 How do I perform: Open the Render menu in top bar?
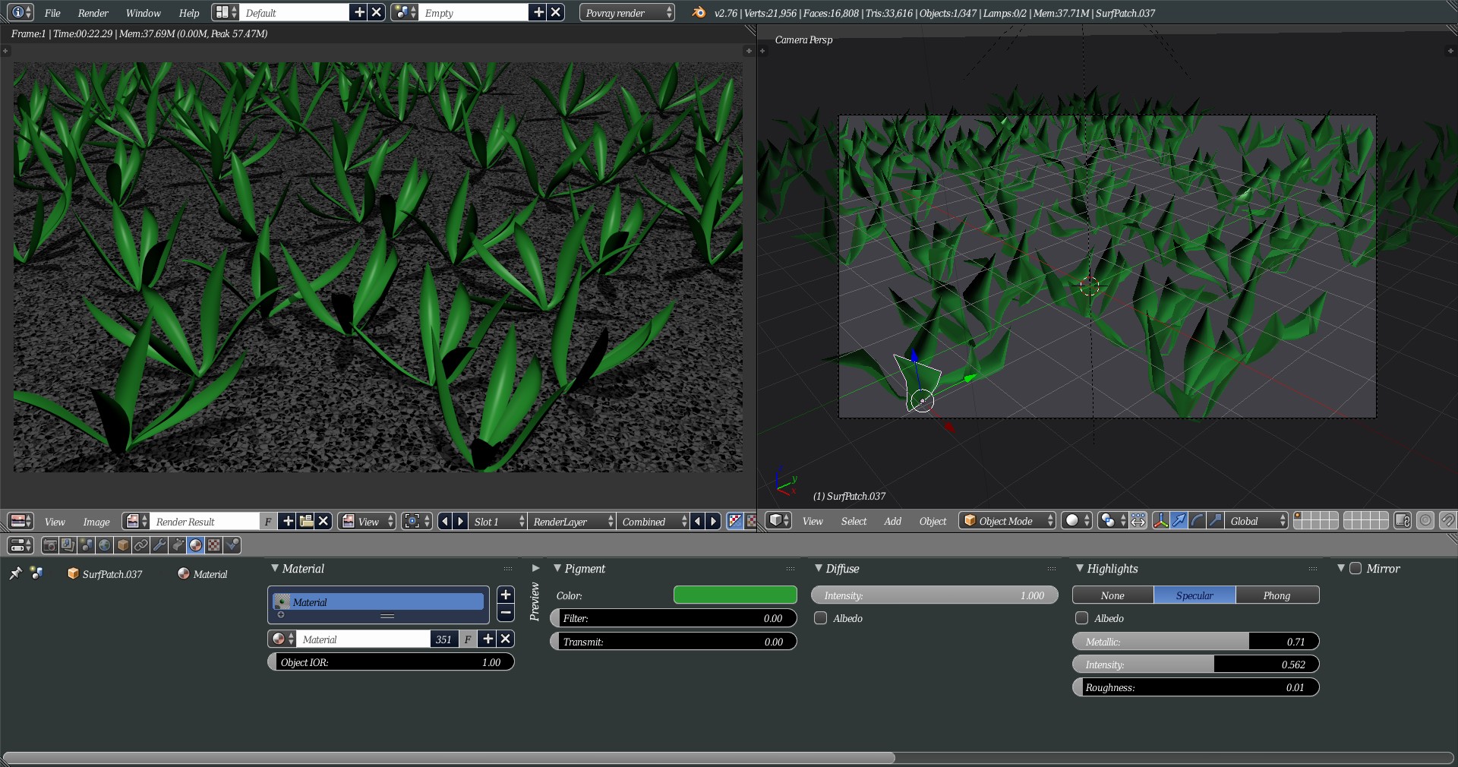pos(93,13)
